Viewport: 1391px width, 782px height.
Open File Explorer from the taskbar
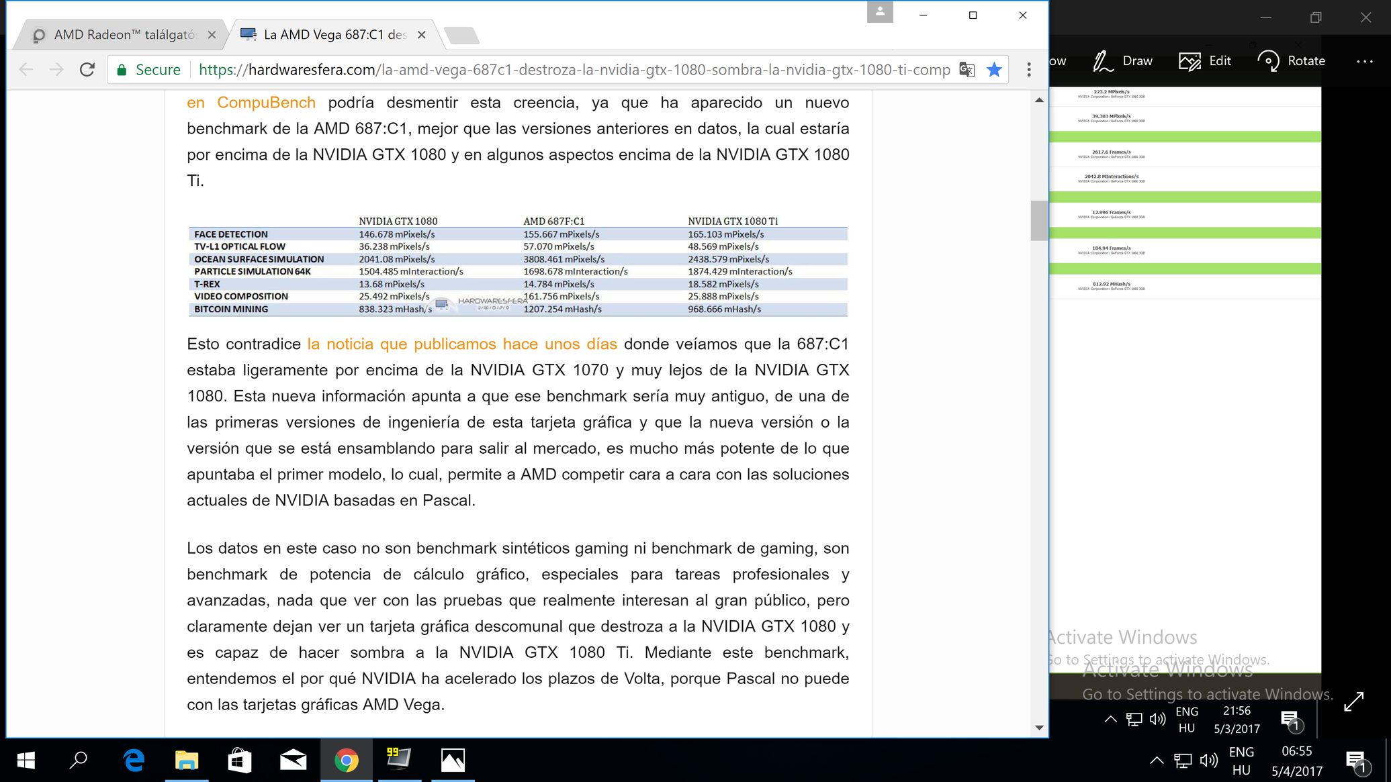coord(187,760)
